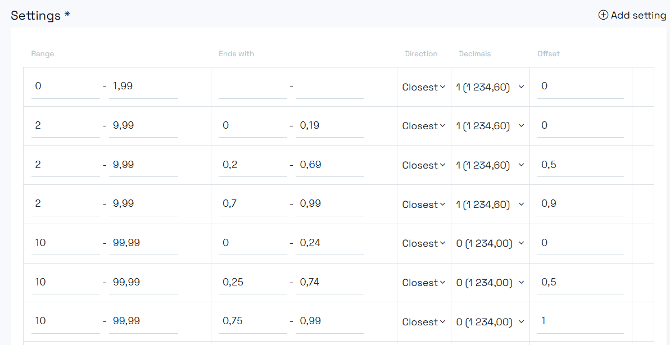
Task: Click the empty Ends with field in the first row
Action: pos(252,86)
